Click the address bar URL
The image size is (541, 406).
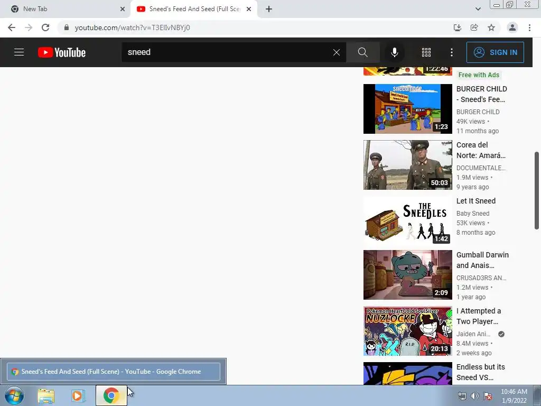click(x=133, y=27)
